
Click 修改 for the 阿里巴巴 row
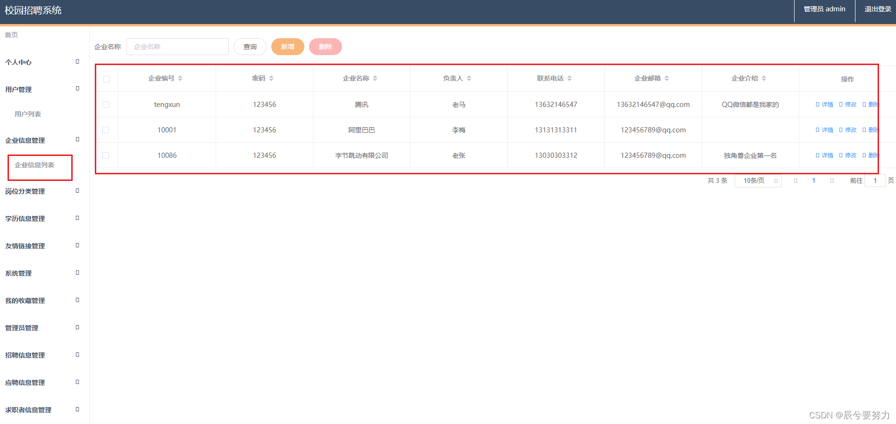tap(848, 130)
